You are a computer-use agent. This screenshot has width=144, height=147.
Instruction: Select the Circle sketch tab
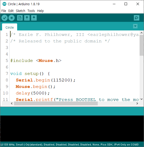click(x=10, y=27)
